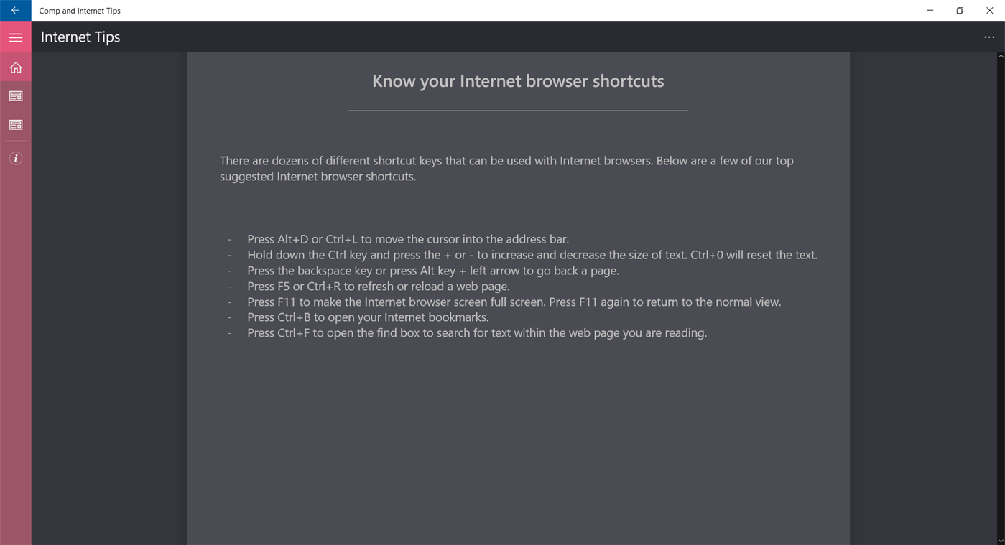Select the Home icon in the sidebar
Image resolution: width=1005 pixels, height=545 pixels.
tap(15, 67)
